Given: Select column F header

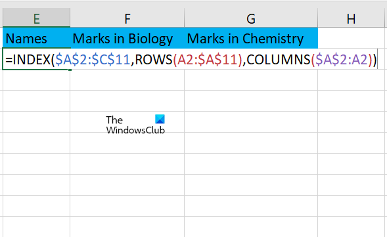Looking at the screenshot, I should (x=127, y=18).
